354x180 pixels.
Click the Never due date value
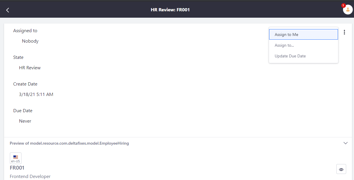click(x=25, y=121)
